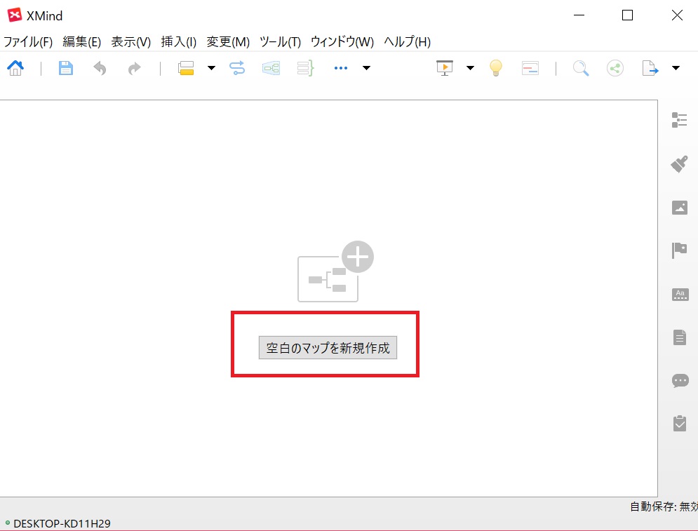Open the Task info clipboard panel
The height and width of the screenshot is (531, 698).
click(x=679, y=423)
